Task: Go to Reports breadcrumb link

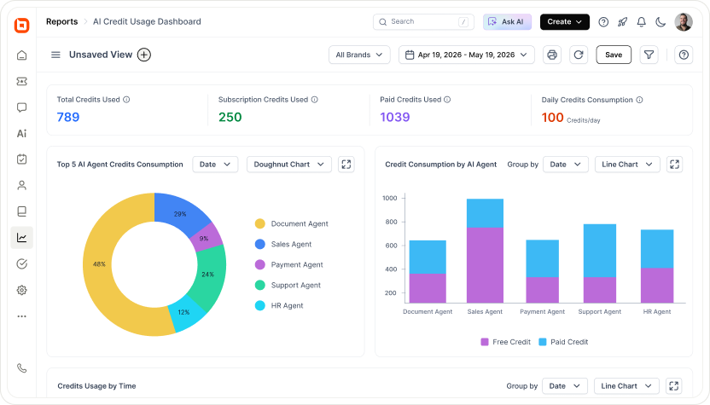Action: (x=62, y=21)
